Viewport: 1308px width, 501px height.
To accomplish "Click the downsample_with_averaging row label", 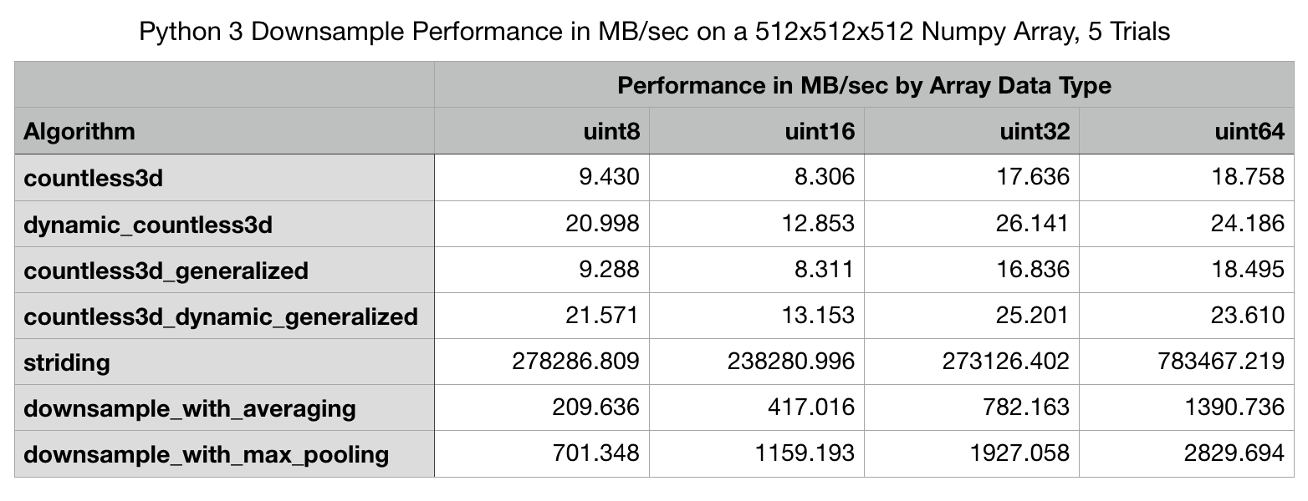I will [x=190, y=408].
